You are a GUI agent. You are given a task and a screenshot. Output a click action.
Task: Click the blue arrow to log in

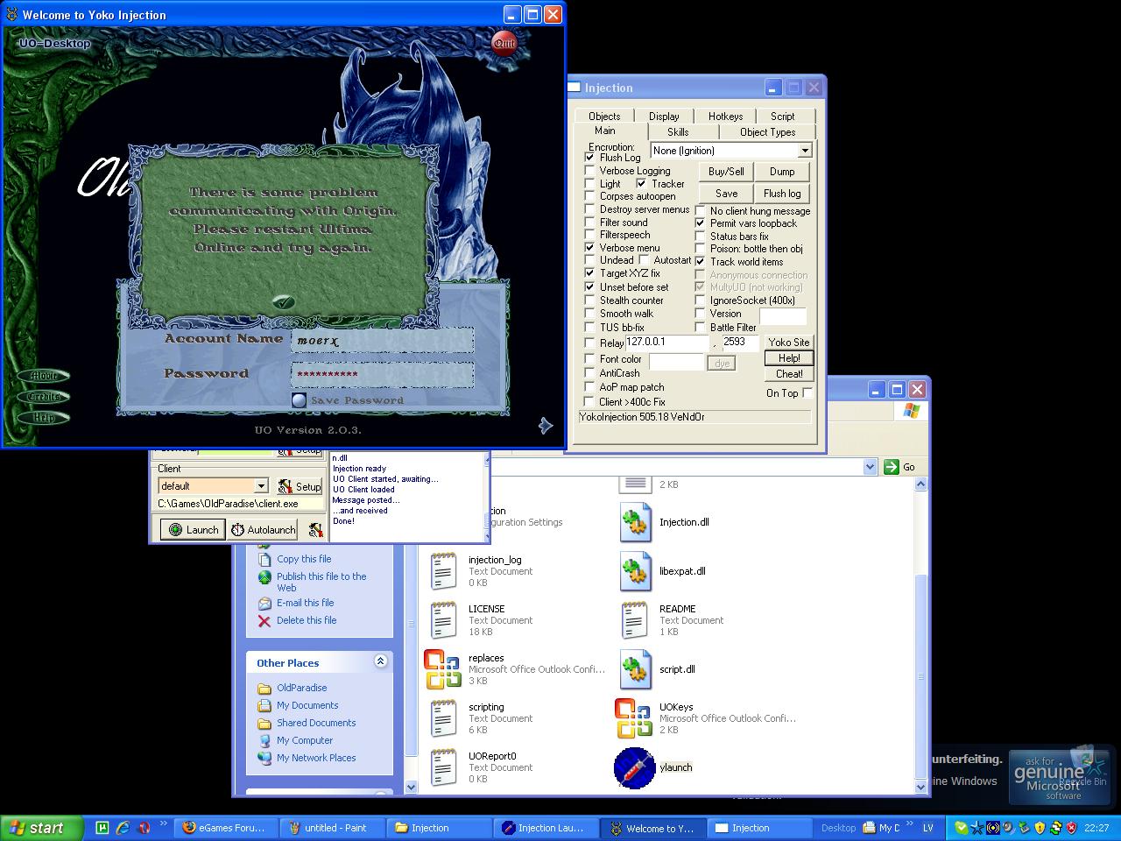[x=545, y=426]
